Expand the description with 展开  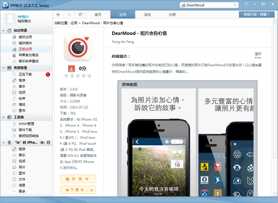[x=258, y=55]
